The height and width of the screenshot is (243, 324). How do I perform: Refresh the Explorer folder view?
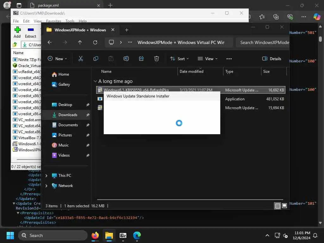pos(95,42)
